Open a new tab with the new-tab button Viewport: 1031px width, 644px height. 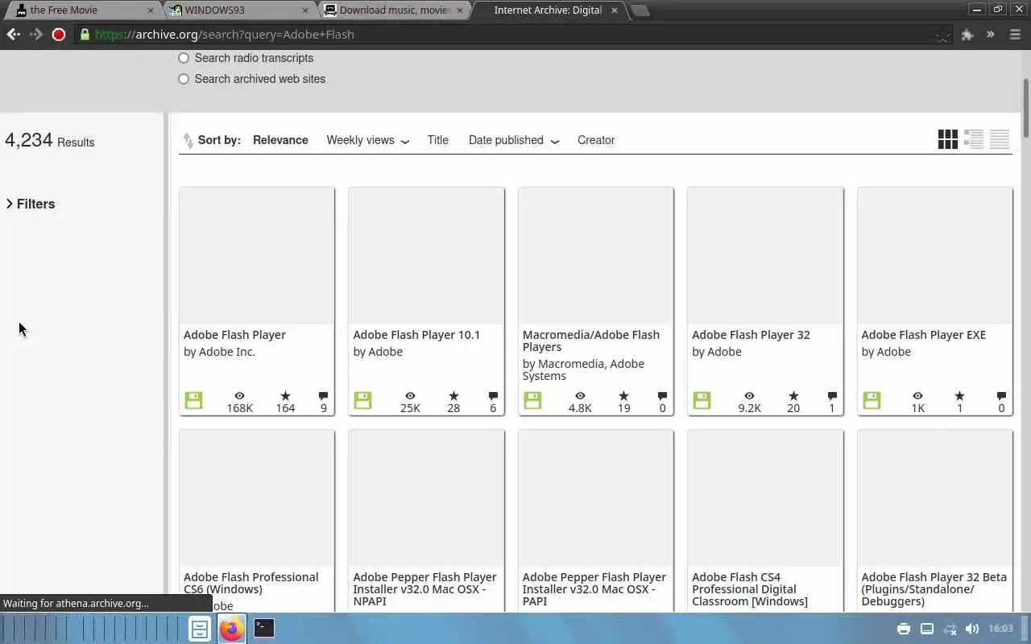click(640, 10)
